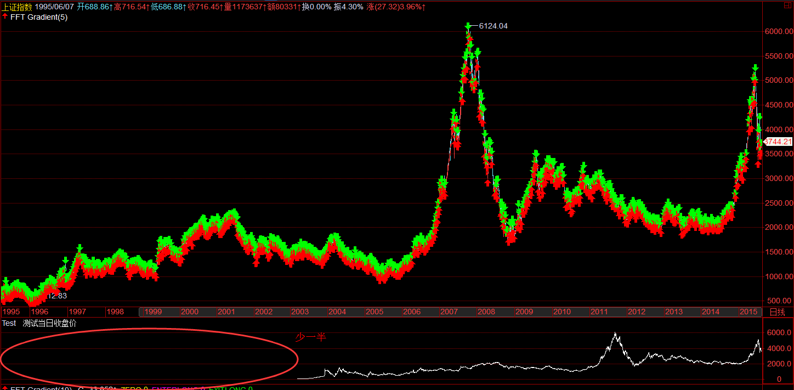Click the 3744.21 current price tag
The image size is (794, 390).
click(x=778, y=142)
